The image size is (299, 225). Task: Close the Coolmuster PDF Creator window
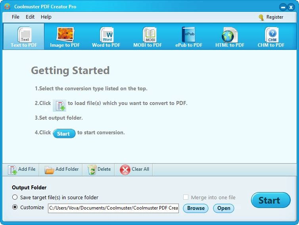point(291,7)
